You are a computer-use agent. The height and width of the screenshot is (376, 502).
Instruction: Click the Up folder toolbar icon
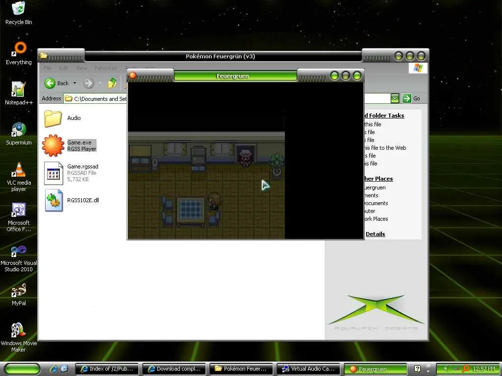coord(112,83)
